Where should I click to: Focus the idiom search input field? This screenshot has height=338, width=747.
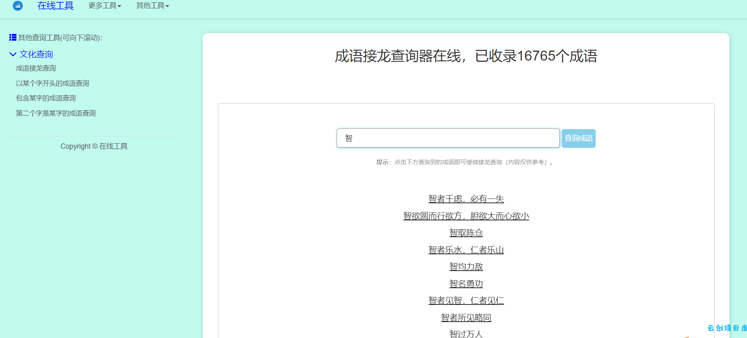pos(448,138)
